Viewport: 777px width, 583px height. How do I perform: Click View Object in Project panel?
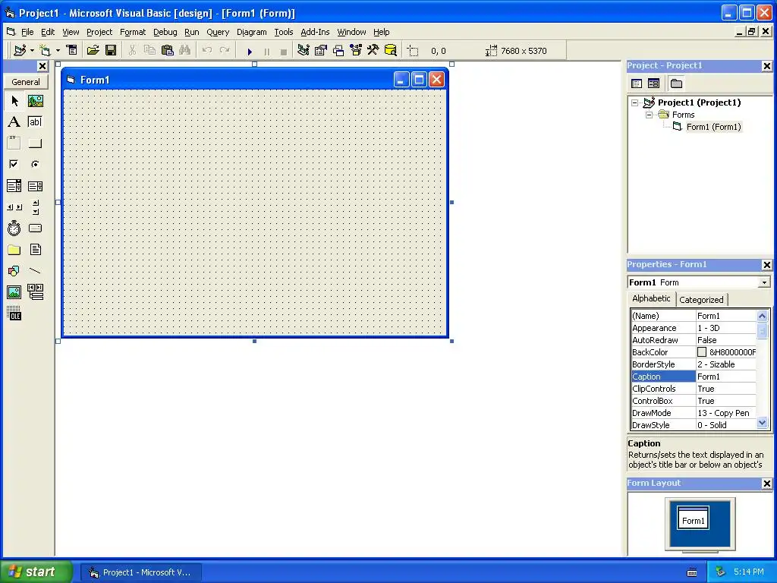point(653,84)
